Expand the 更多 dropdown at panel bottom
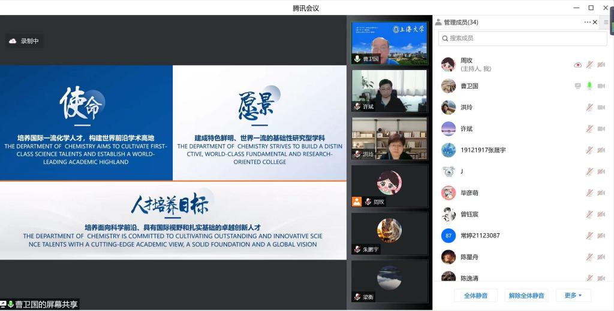Image resolution: width=614 pixels, height=311 pixels. 577,295
